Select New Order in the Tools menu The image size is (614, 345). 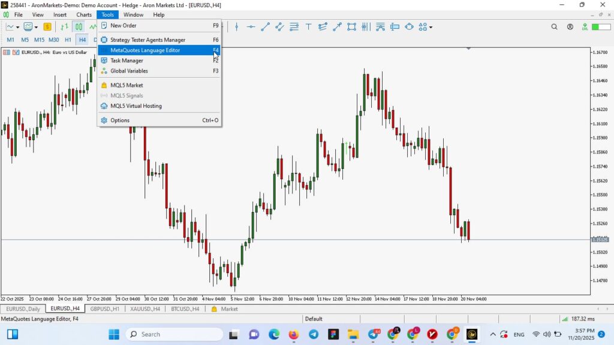tap(124, 26)
